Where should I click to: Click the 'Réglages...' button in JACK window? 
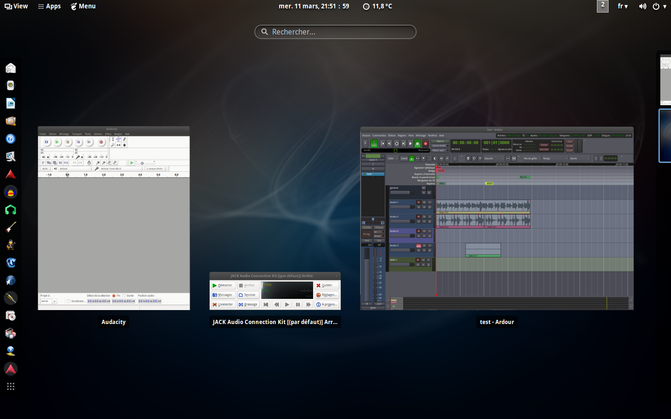(327, 295)
